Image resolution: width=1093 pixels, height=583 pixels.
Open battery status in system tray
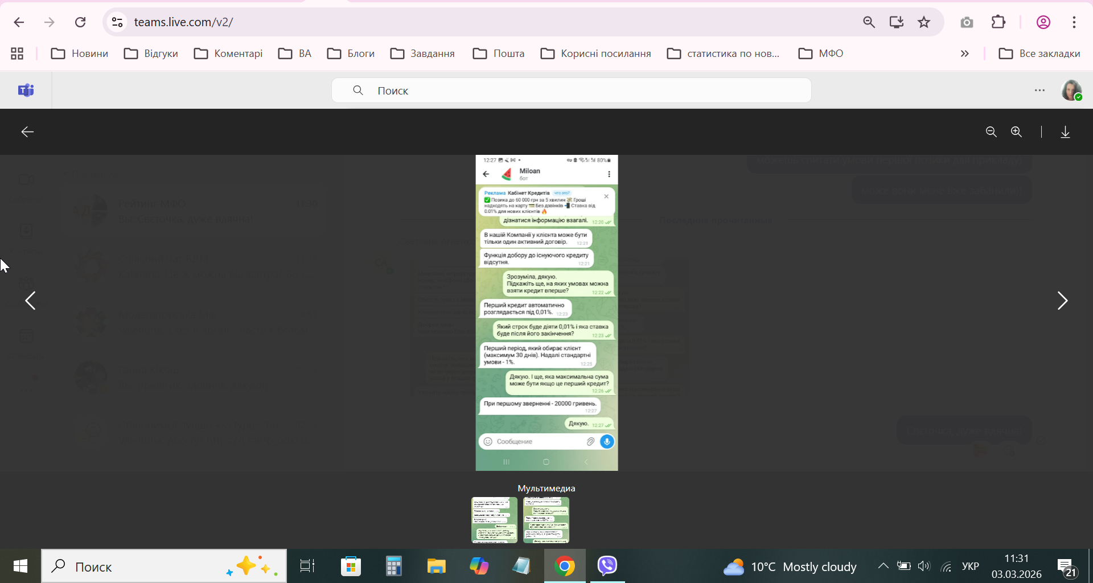click(903, 566)
